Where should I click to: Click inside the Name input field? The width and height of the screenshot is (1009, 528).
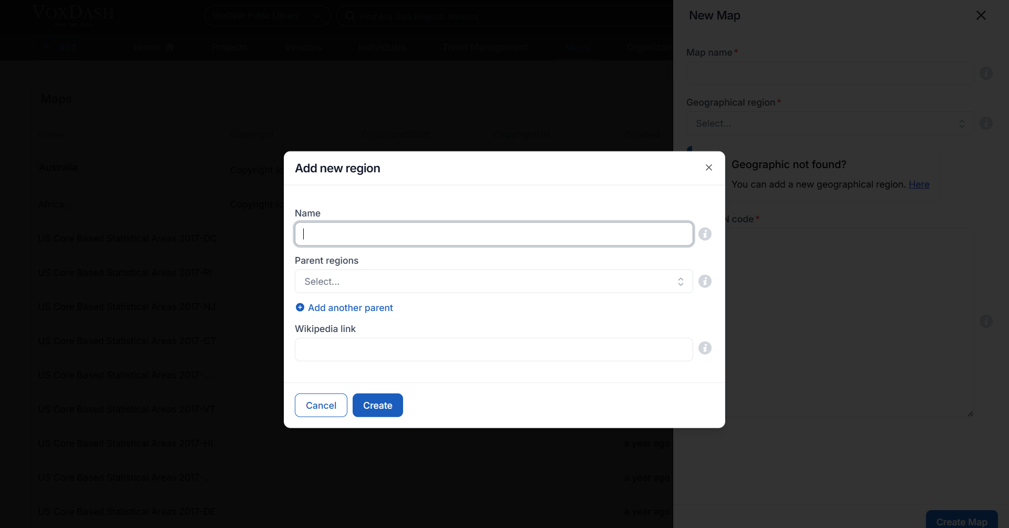click(493, 234)
